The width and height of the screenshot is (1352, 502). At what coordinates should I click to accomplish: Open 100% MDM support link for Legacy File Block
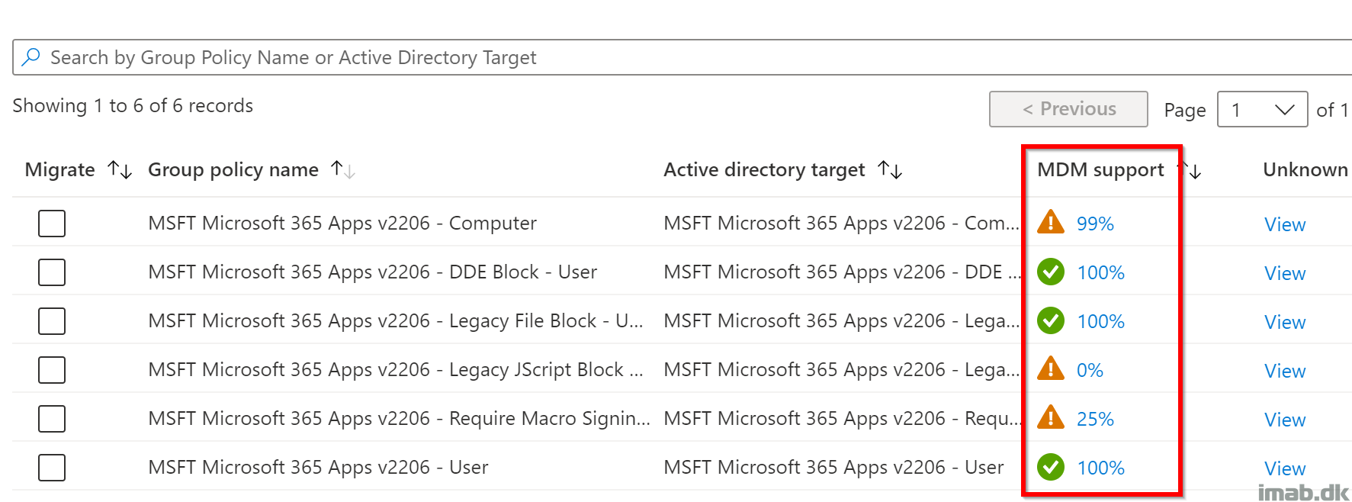(x=1100, y=321)
